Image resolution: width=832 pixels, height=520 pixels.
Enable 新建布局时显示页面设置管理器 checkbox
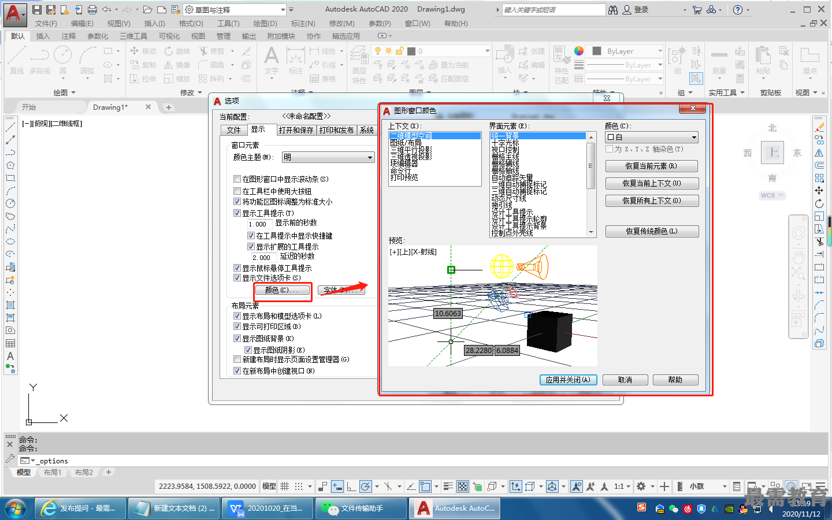pos(237,359)
